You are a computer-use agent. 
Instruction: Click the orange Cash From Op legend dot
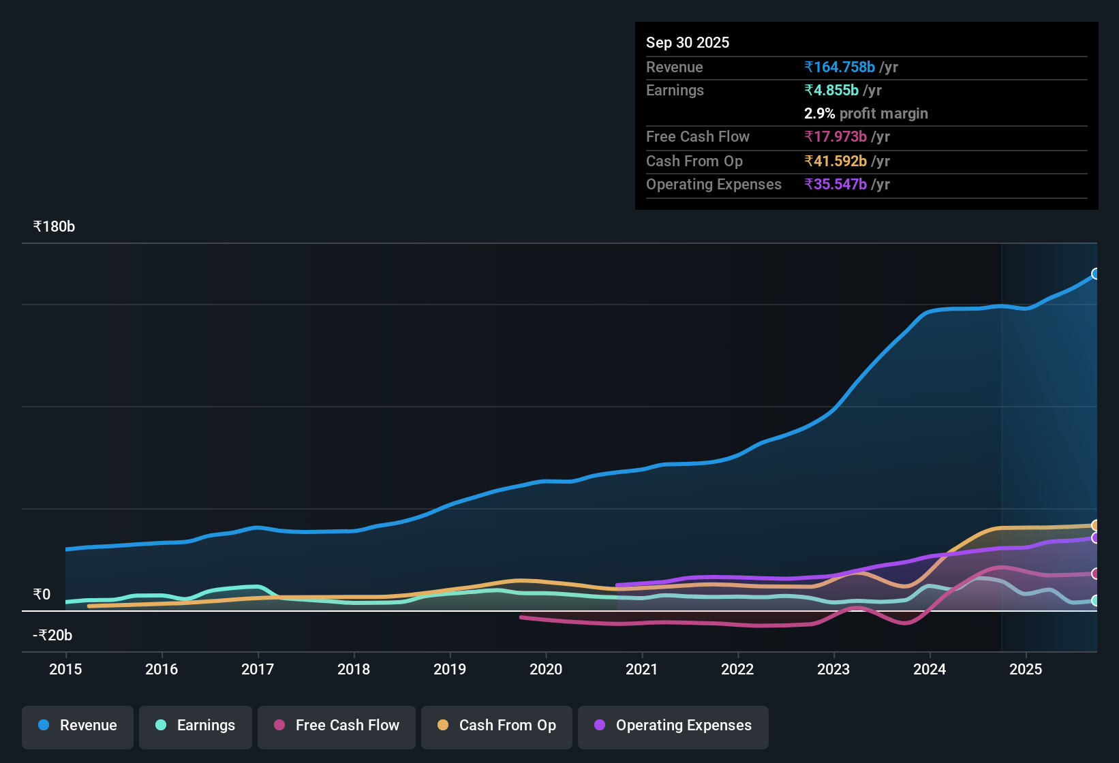443,726
